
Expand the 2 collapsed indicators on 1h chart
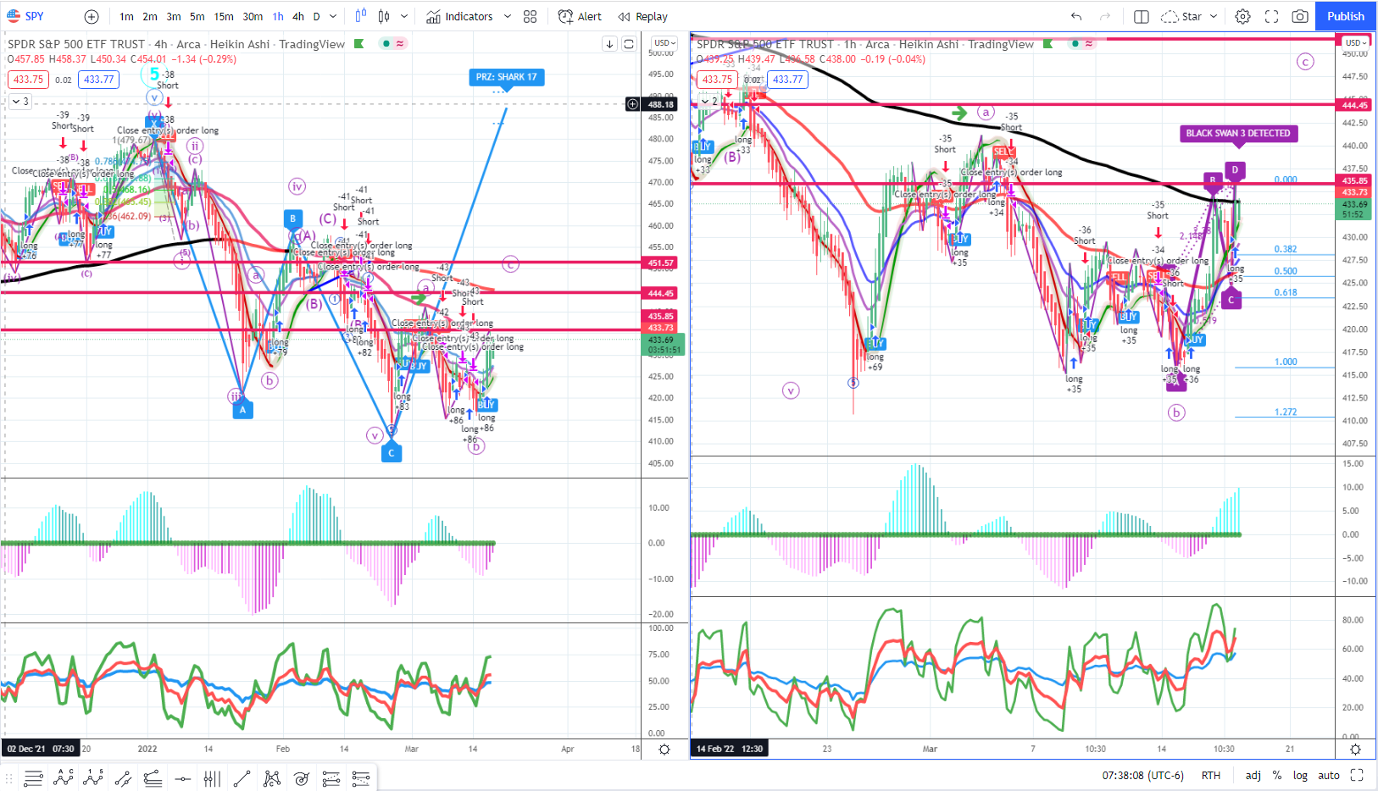coord(709,102)
